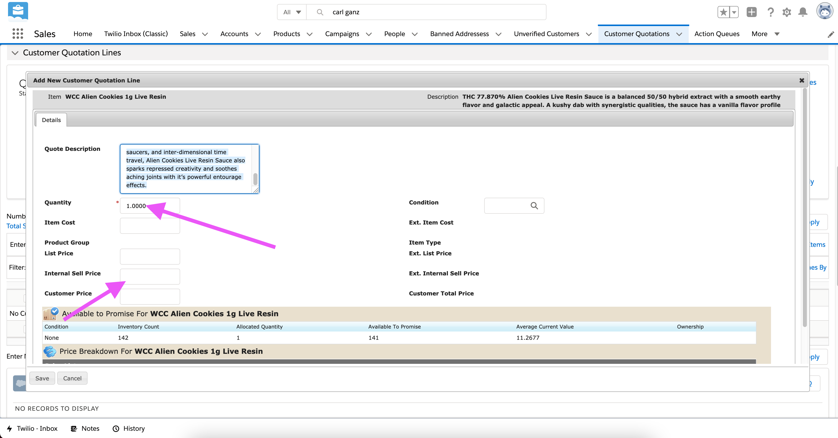
Task: Open the More navigation dropdown
Action: 765,34
